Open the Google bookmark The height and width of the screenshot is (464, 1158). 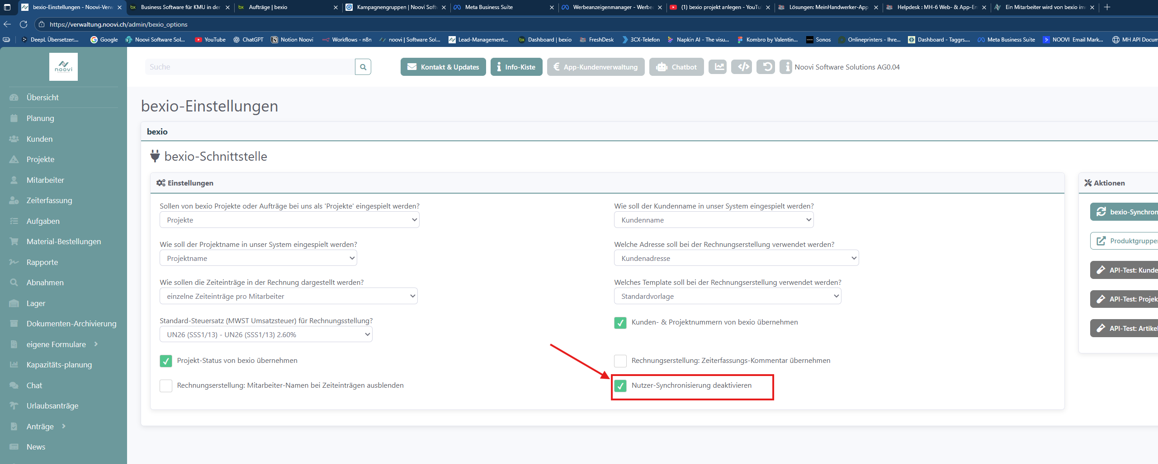[x=104, y=40]
